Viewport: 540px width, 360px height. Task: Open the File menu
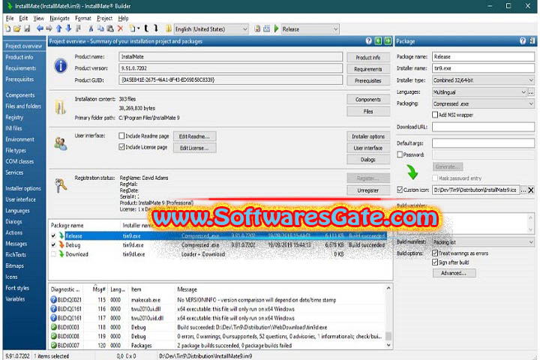(10, 18)
